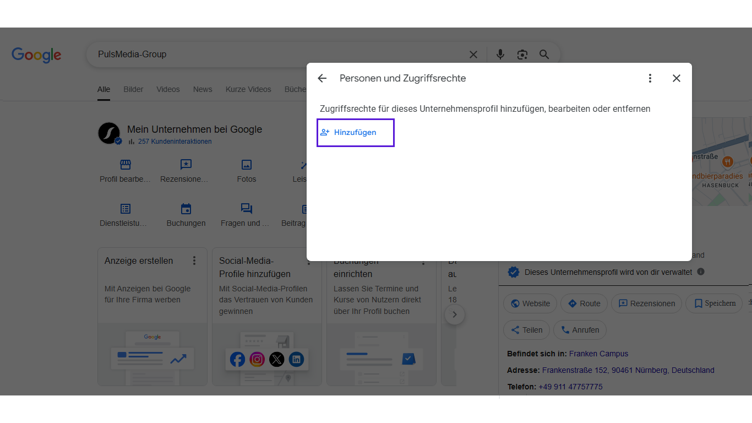The height and width of the screenshot is (423, 752).
Task: Click the Google logo
Action: [36, 55]
